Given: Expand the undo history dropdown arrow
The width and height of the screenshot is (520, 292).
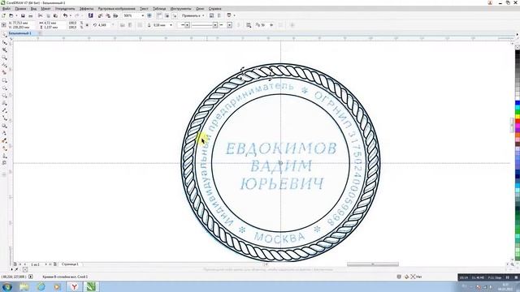Looking at the screenshot, I should 71,15.
